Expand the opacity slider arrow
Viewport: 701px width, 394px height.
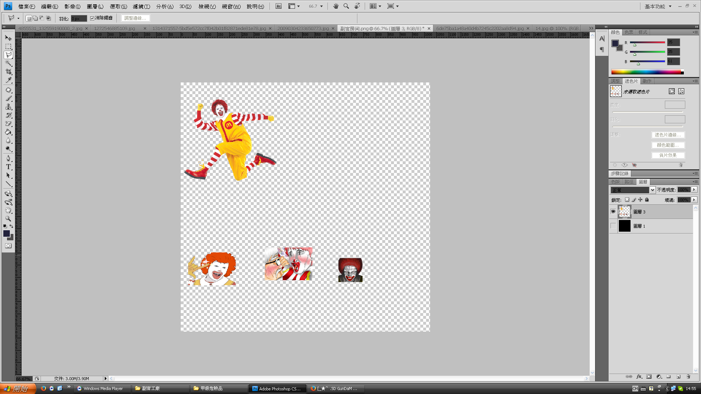(x=694, y=190)
